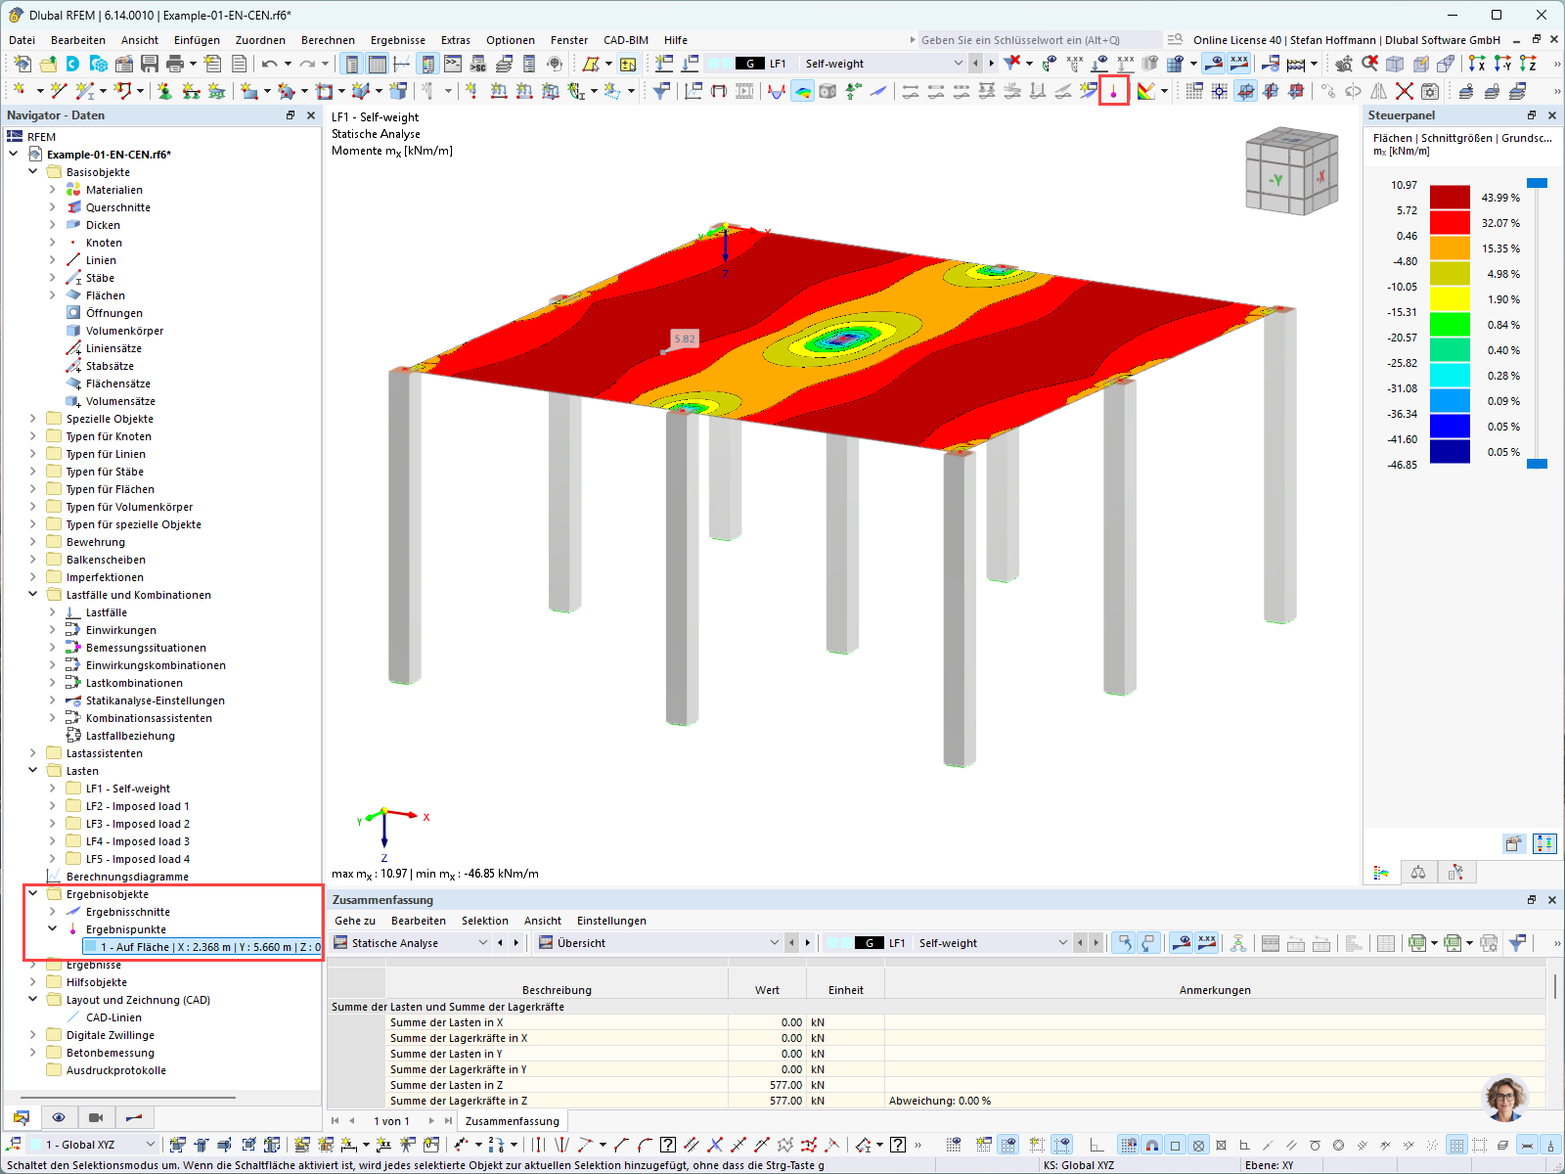Click the navigator camera views icon
Image resolution: width=1565 pixels, height=1174 pixels.
96,1117
